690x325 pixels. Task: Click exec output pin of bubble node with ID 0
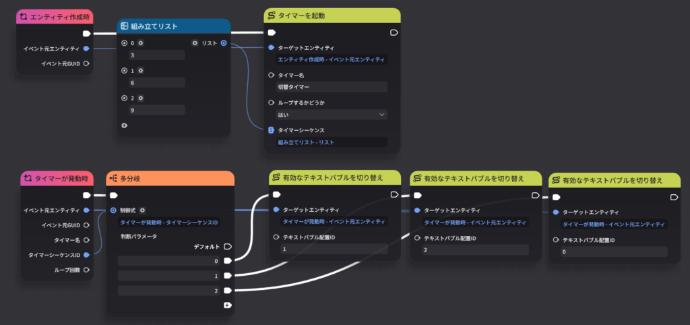point(674,198)
